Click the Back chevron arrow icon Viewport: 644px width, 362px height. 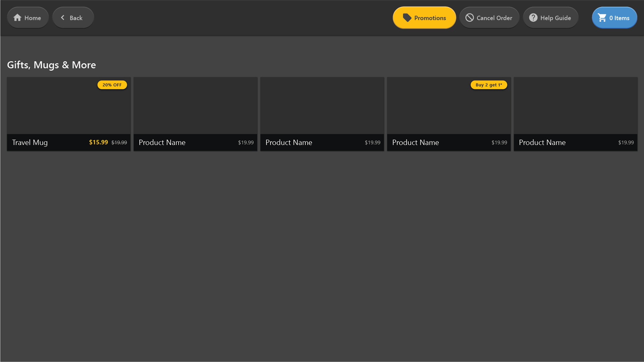62,17
